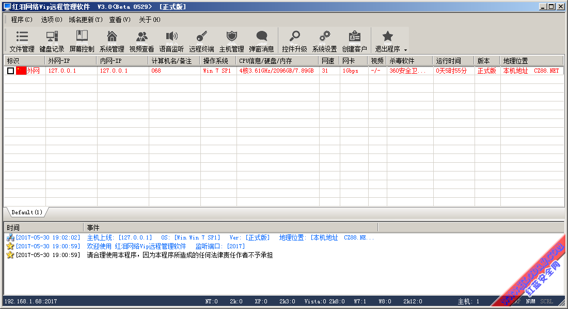Screen dimensions: 568x309
Task: Click the 192.168.1.68:2017 status bar address
Action: point(31,301)
